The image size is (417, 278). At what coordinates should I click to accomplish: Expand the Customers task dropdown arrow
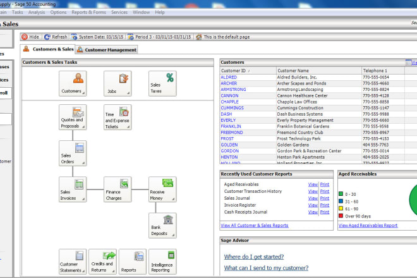click(x=83, y=93)
